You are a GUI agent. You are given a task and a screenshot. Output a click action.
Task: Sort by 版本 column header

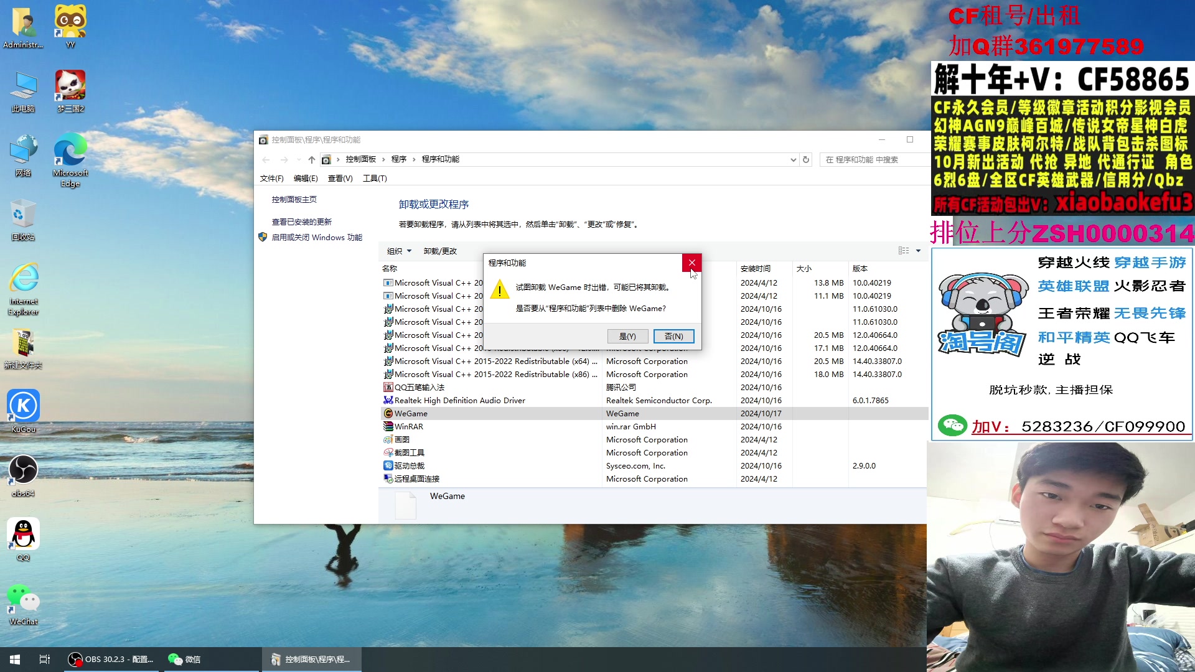pyautogui.click(x=860, y=269)
